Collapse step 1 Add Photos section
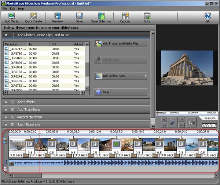Viewport: 220px width, 185px height. pyautogui.click(x=6, y=35)
